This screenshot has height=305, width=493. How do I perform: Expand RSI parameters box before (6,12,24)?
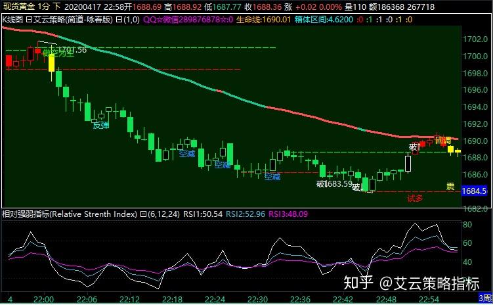pyautogui.click(x=142, y=214)
